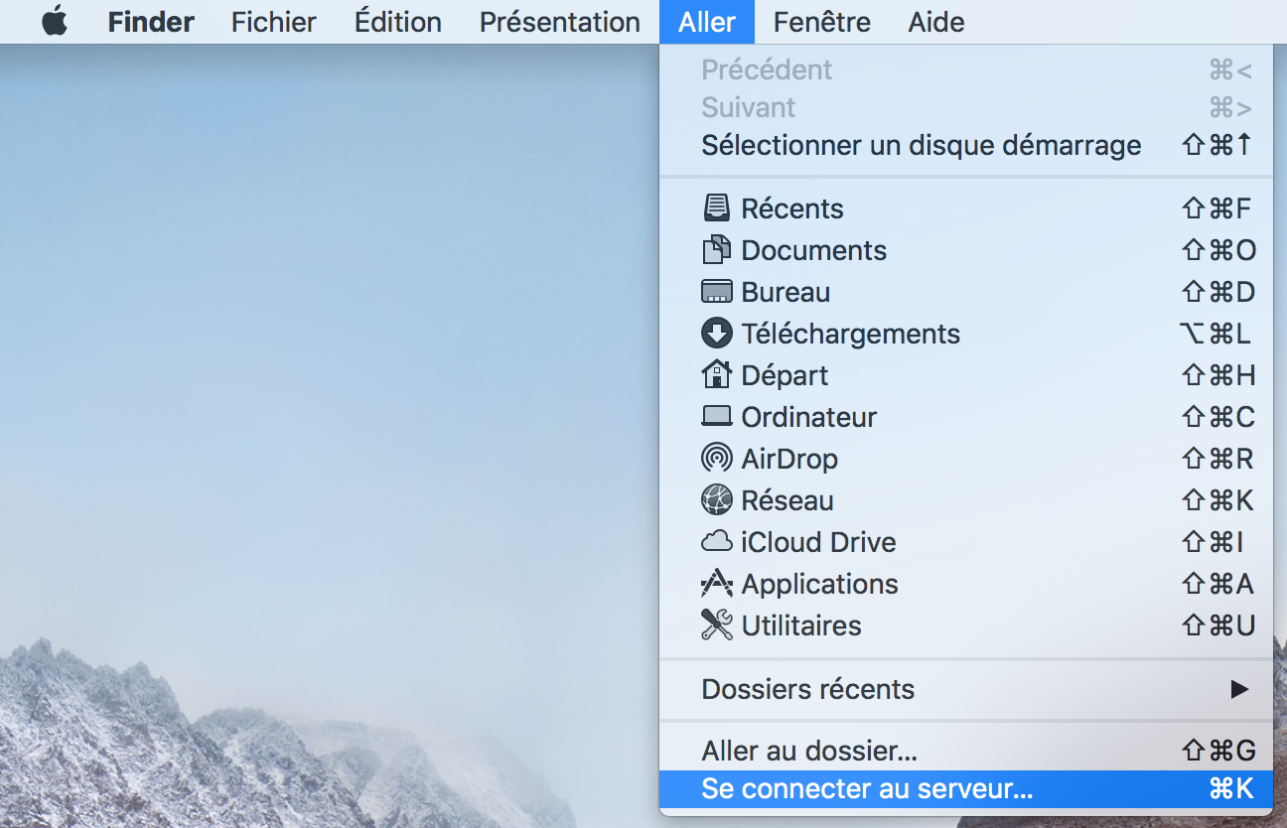This screenshot has width=1287, height=828.
Task: Close the Aller menu from menu bar
Action: pyautogui.click(x=706, y=22)
